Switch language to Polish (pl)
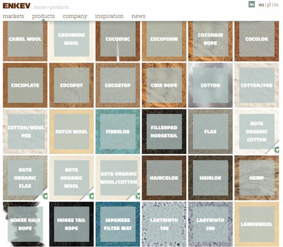Viewport: 283px width, 247px height. pos(269,5)
